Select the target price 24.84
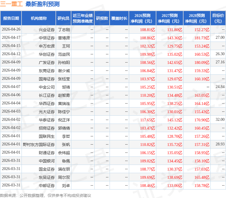The image size is (226, 198). [220, 87]
